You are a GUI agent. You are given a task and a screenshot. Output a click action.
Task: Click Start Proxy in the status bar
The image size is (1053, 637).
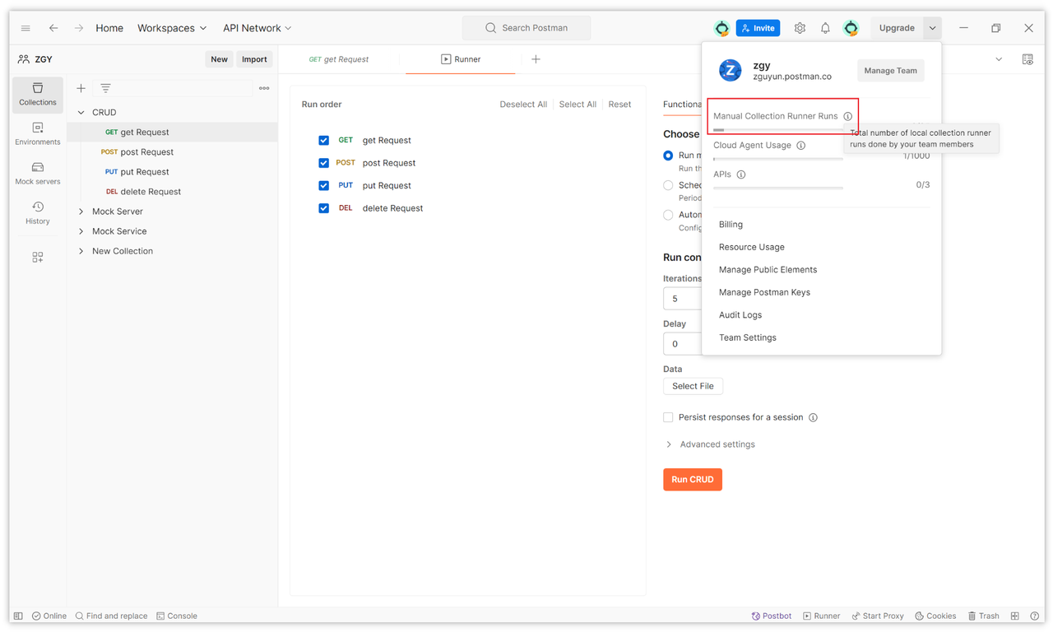(x=877, y=616)
